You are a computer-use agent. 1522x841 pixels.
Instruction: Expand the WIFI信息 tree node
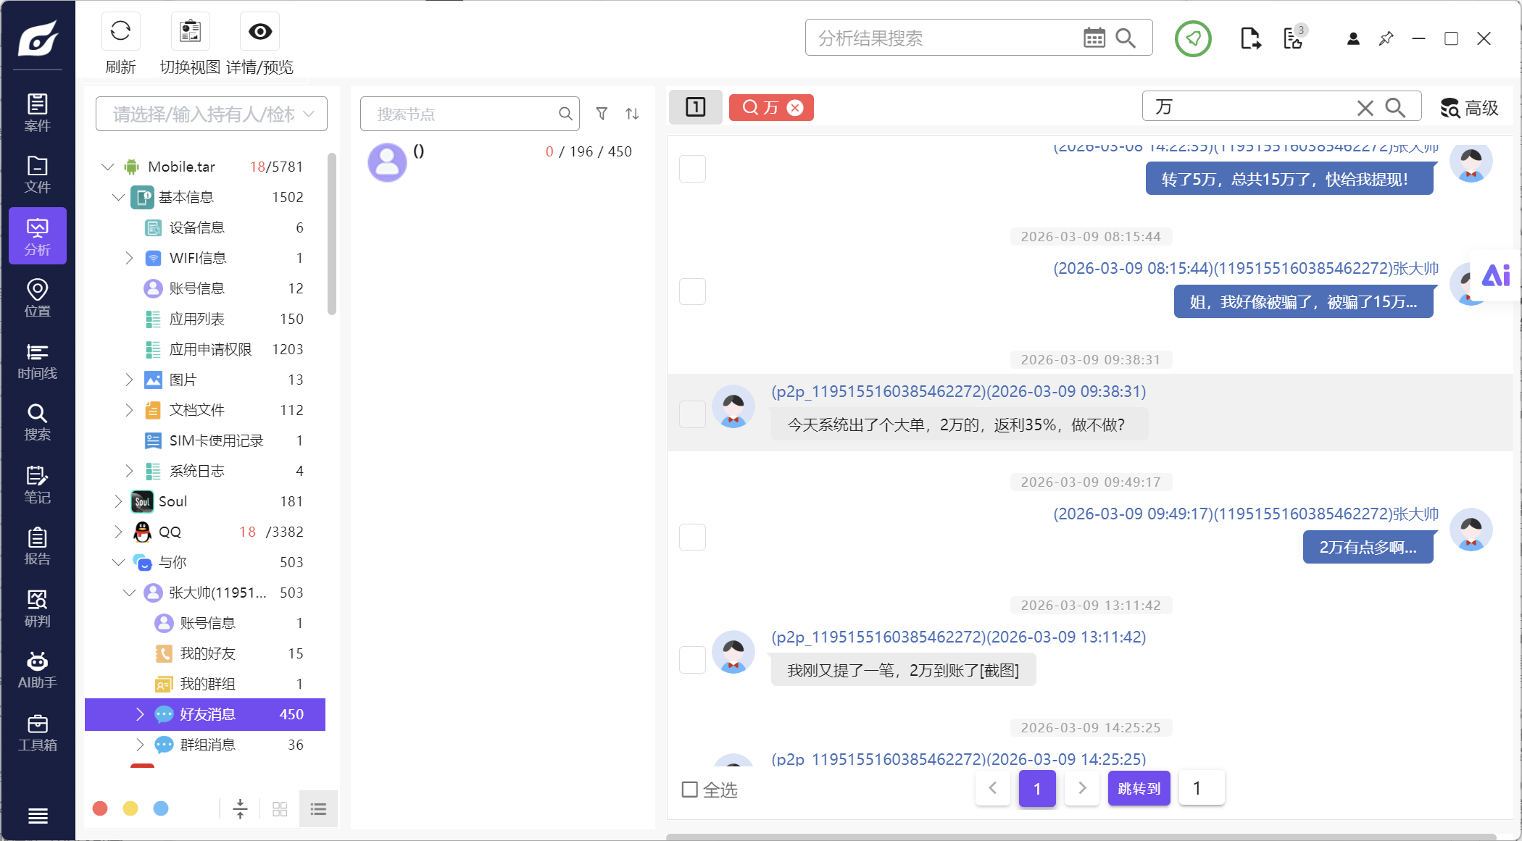tap(129, 258)
